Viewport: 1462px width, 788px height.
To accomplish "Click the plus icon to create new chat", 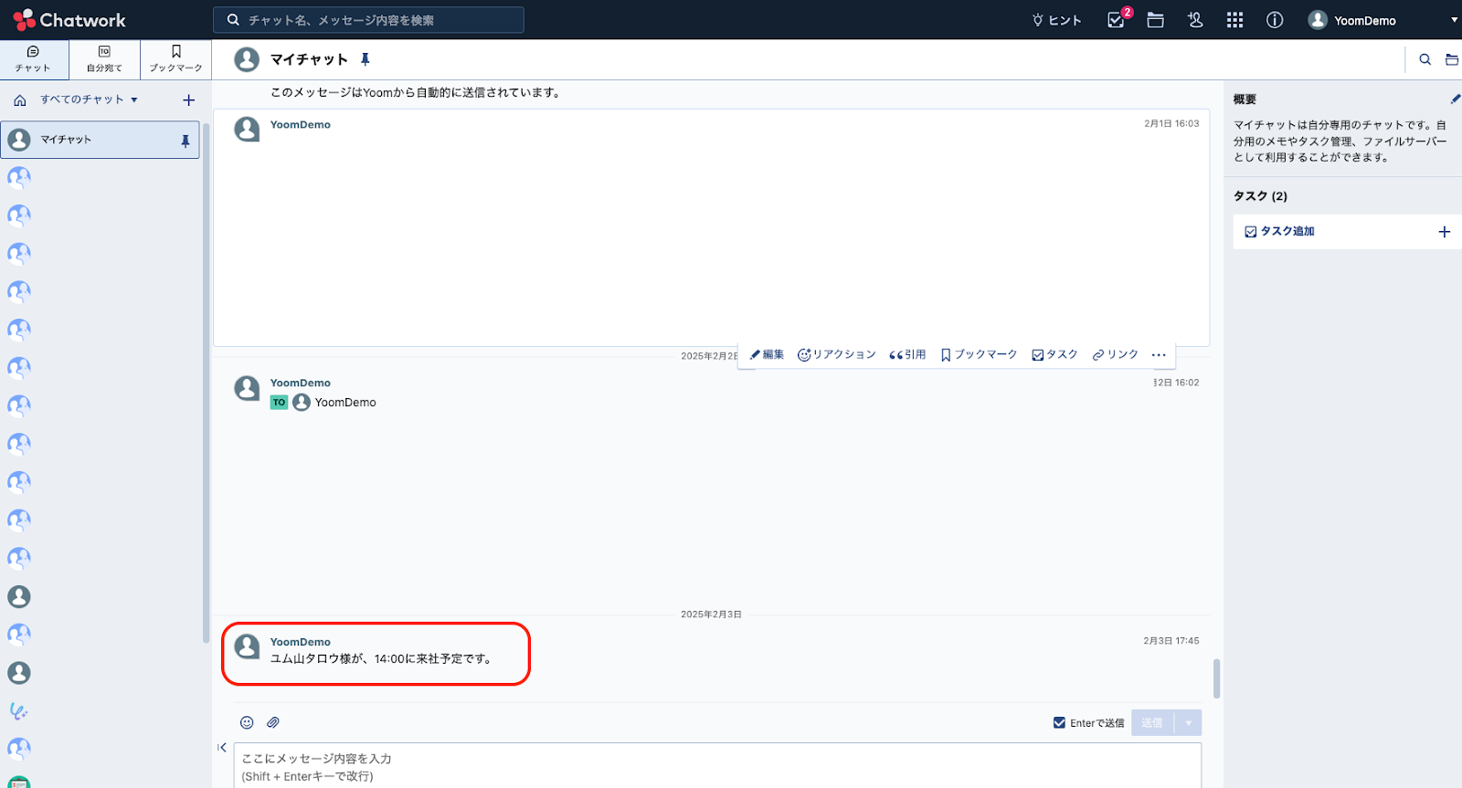I will click(189, 100).
